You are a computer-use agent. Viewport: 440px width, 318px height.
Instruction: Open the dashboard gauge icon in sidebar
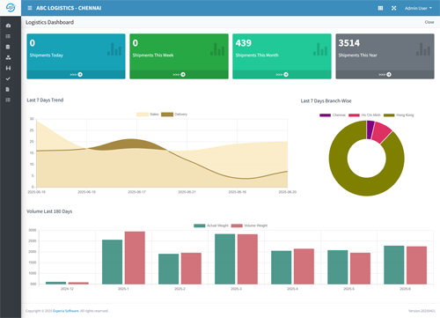click(8, 26)
